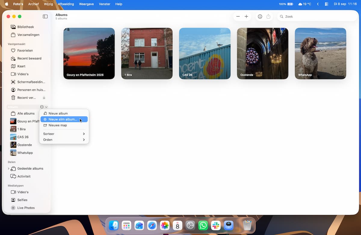The image size is (361, 235).
Task: Click the Zoek search field
Action: click(317, 17)
